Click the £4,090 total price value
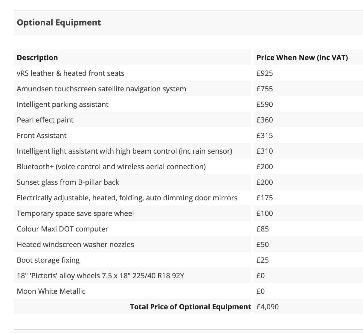This screenshot has height=333, width=363. click(268, 307)
